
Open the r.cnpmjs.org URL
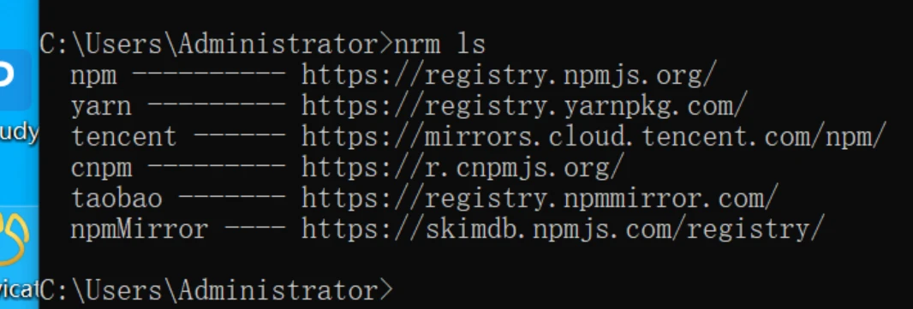tap(462, 168)
